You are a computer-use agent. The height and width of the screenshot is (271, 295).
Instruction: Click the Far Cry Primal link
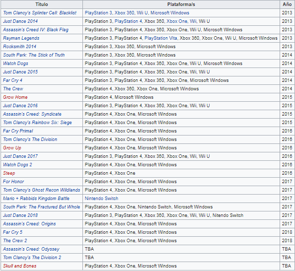18,131
